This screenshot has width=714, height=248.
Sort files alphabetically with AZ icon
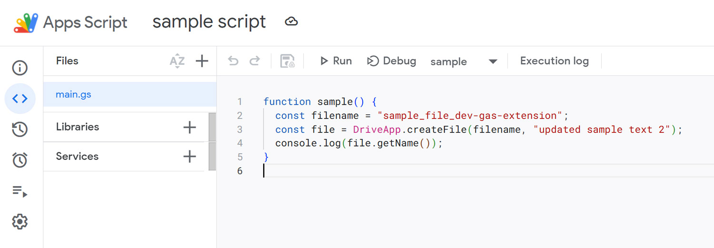tap(177, 61)
